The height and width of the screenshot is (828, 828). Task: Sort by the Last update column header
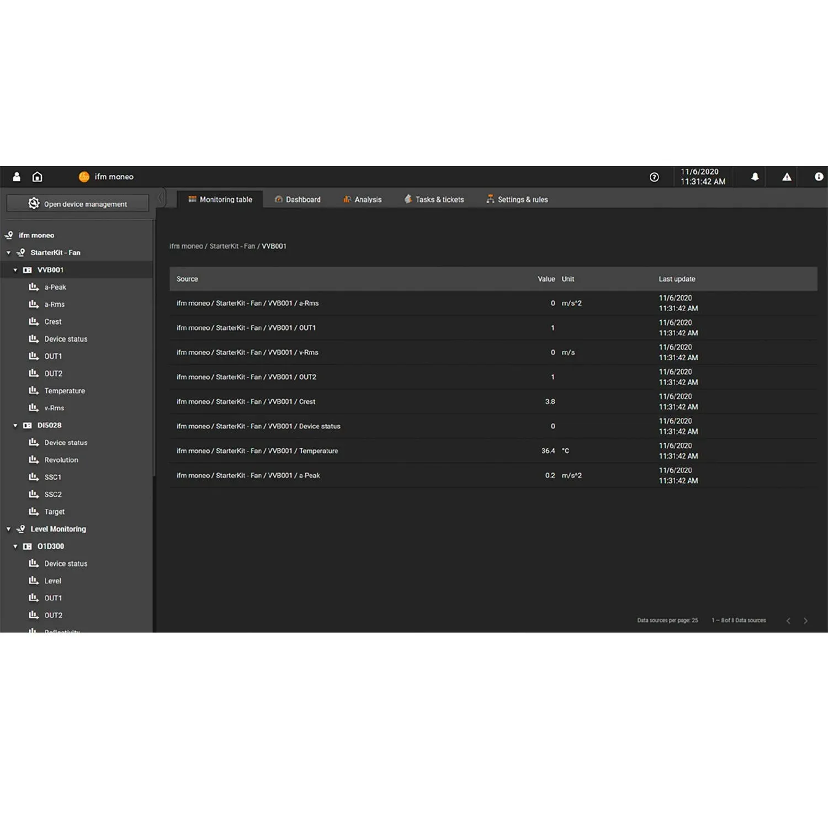[x=677, y=279]
